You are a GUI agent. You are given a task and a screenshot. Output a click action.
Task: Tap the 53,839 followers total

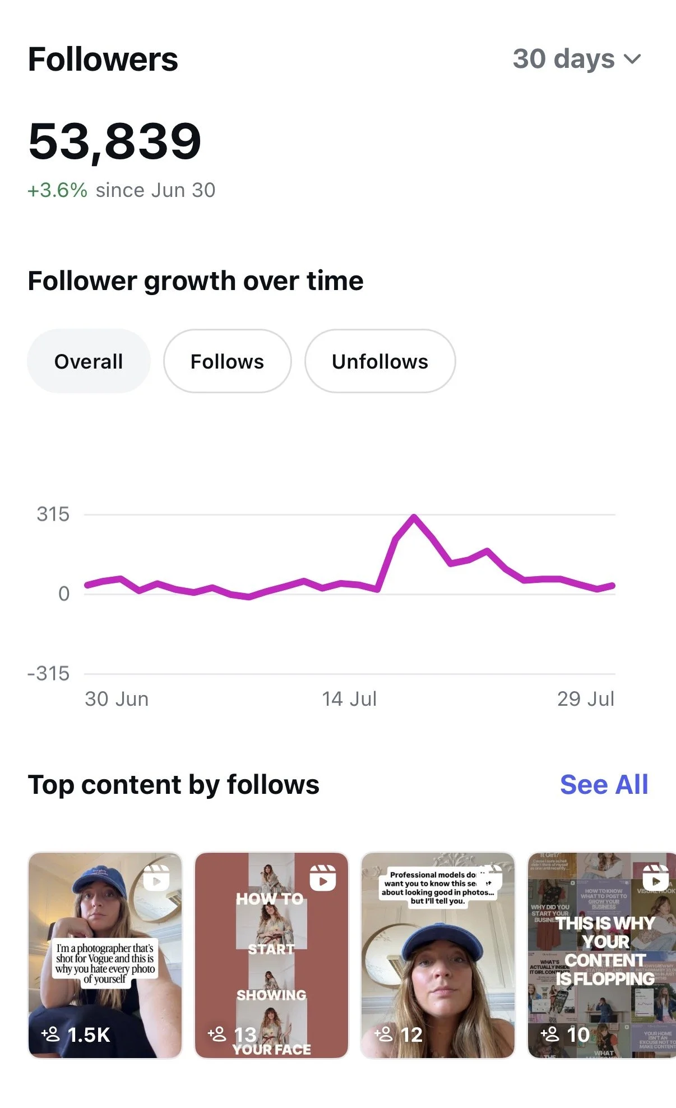tap(114, 141)
